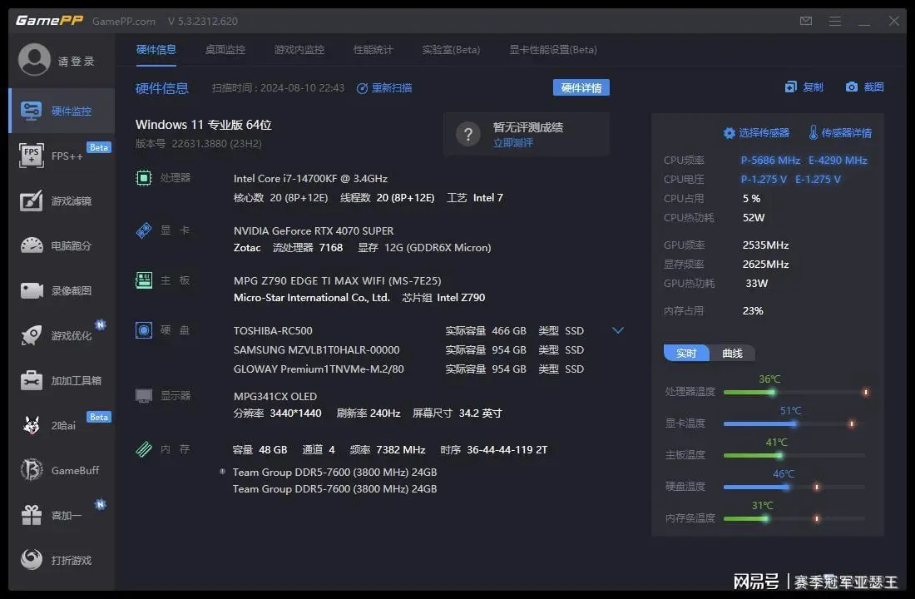Open the FPS++ panel in the sidebar

tap(58, 156)
